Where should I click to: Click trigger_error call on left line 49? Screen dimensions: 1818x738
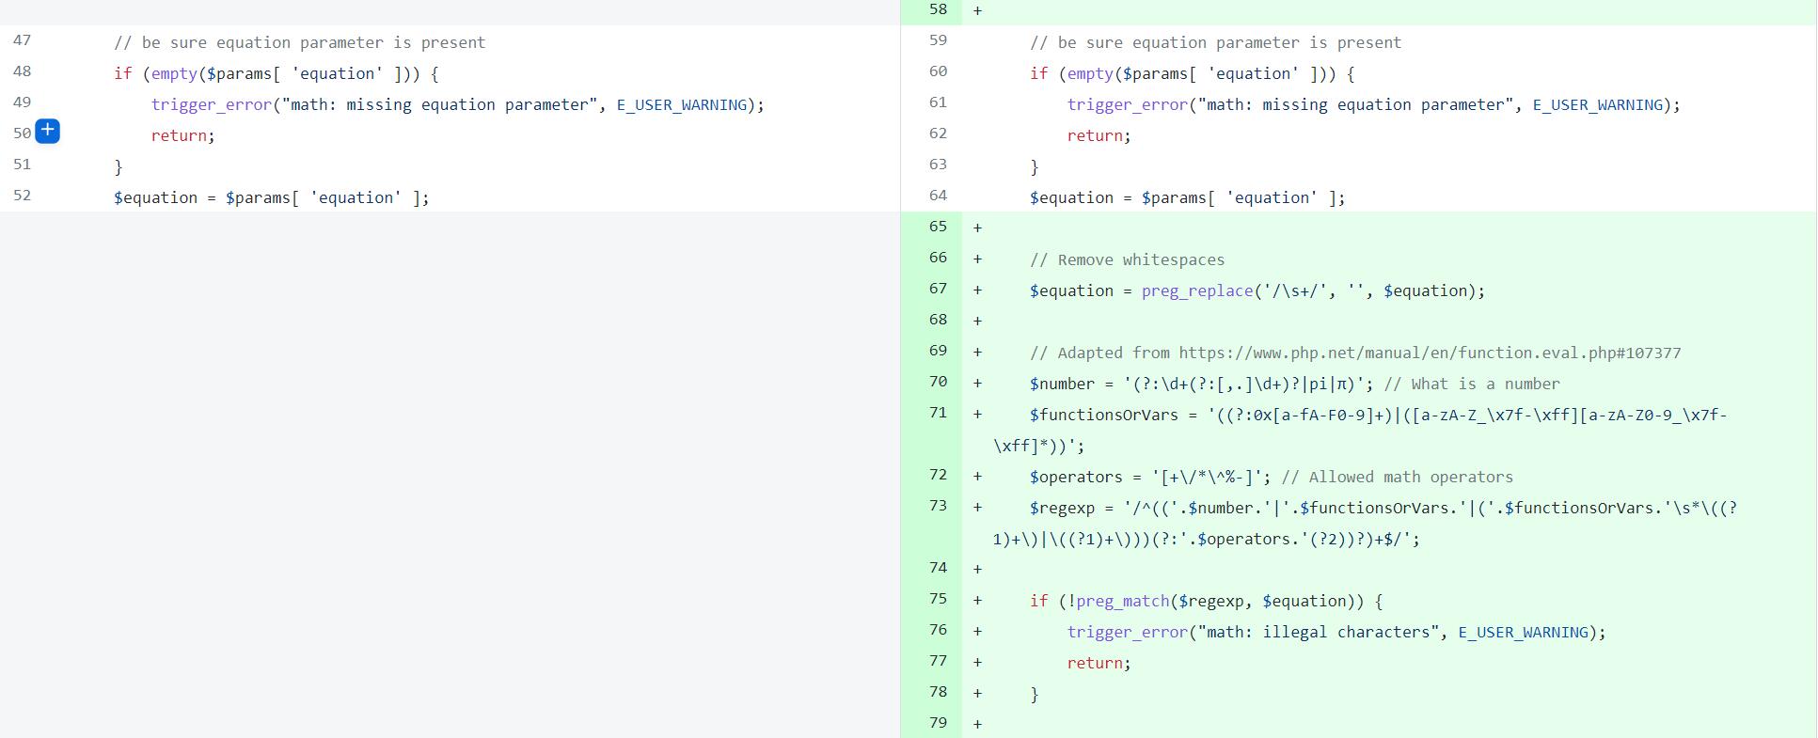(211, 105)
